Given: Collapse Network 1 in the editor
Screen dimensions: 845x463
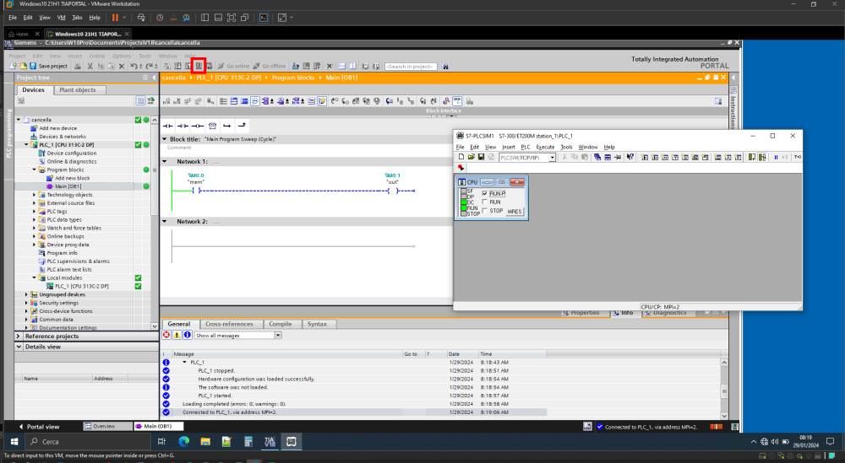Looking at the screenshot, I should (x=165, y=161).
